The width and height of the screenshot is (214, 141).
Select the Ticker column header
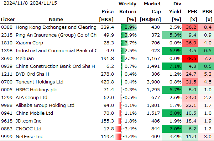coord(7,19)
